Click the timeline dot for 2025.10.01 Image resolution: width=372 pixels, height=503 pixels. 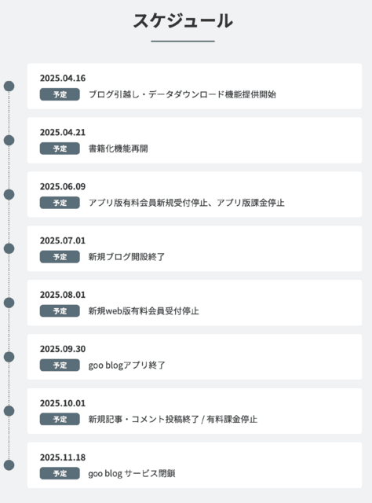click(9, 411)
